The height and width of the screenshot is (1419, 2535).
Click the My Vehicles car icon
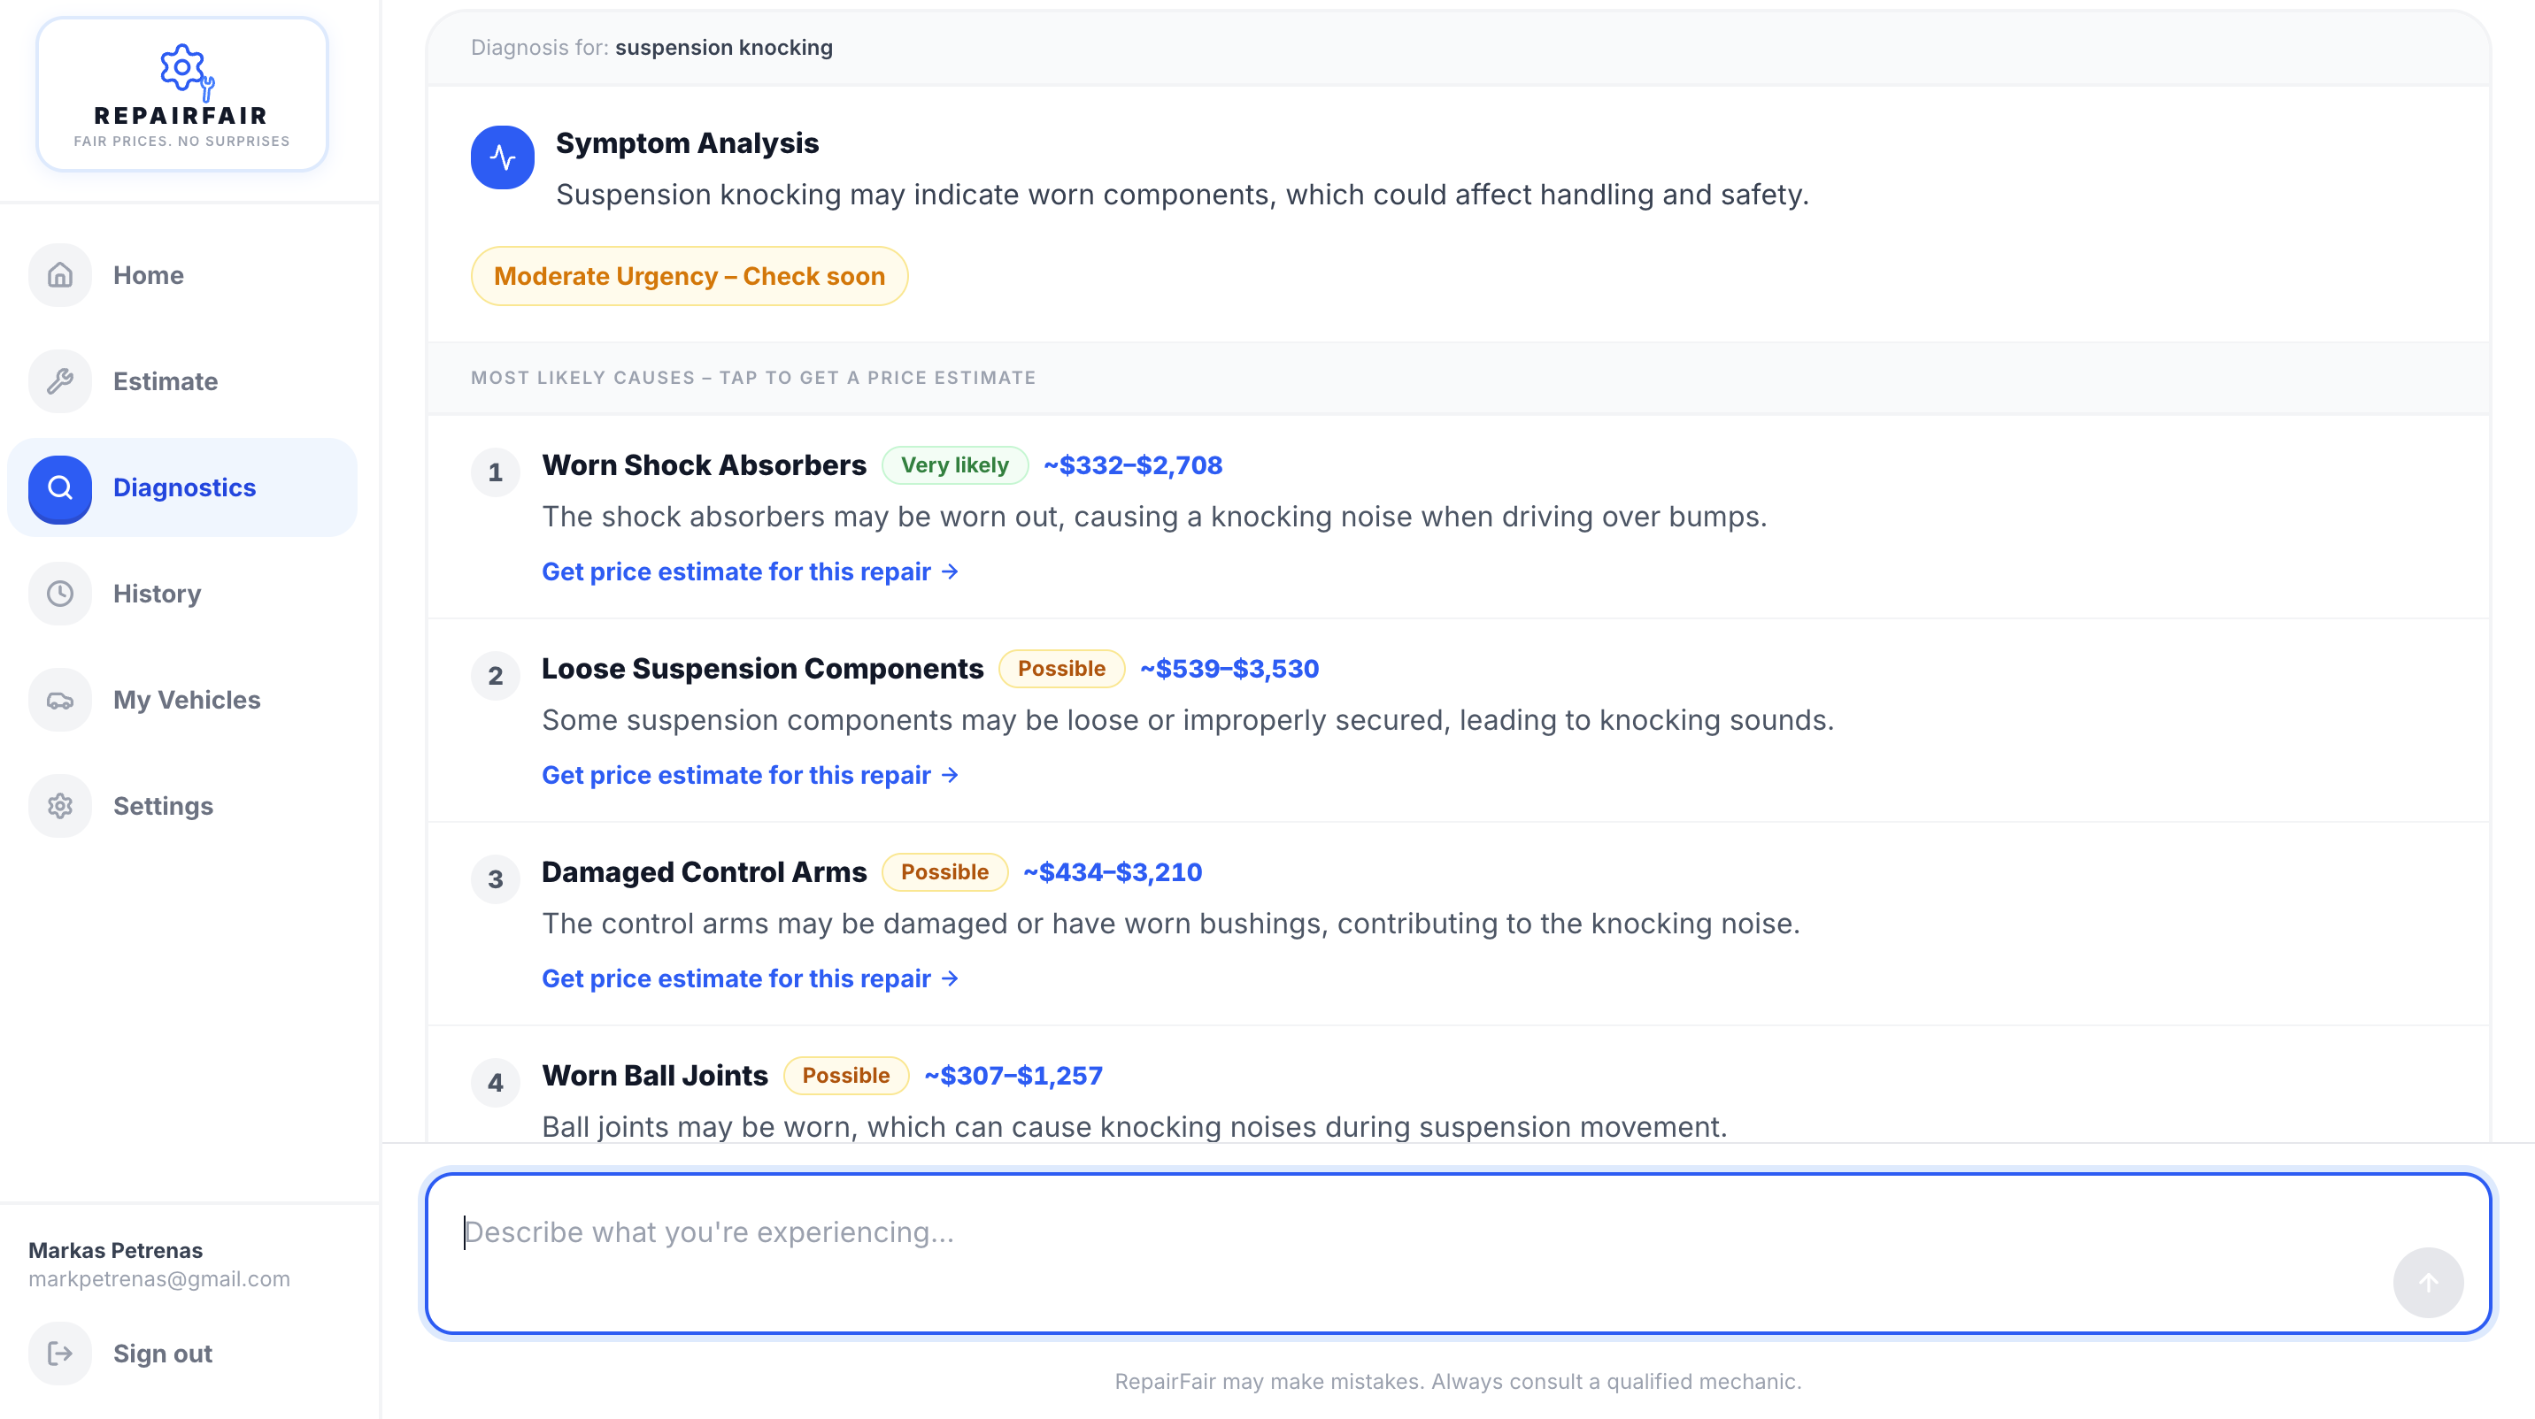tap(60, 700)
